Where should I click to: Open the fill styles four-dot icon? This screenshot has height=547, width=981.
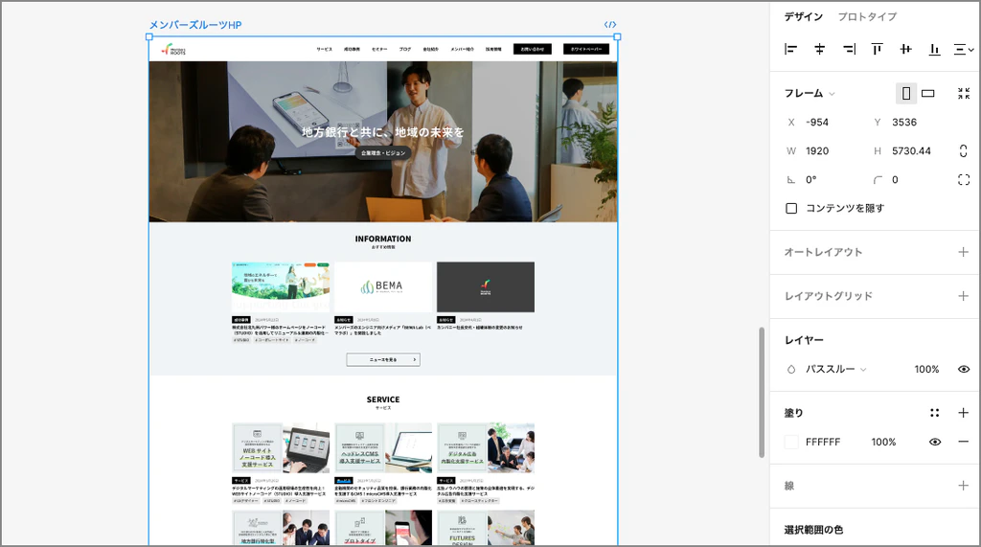pos(935,413)
